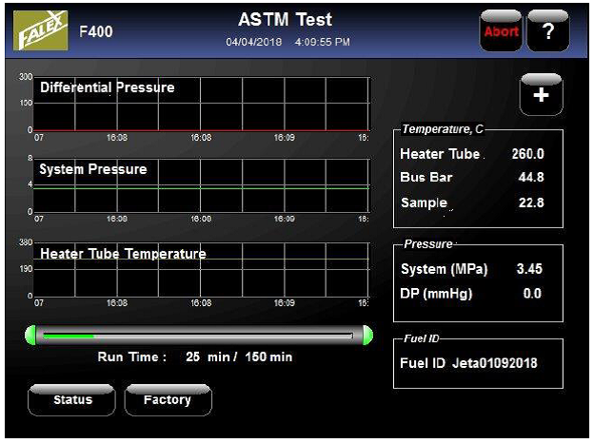This screenshot has height=443, width=594.
Task: Click the System (MPa) pressure value
Action: coord(528,270)
